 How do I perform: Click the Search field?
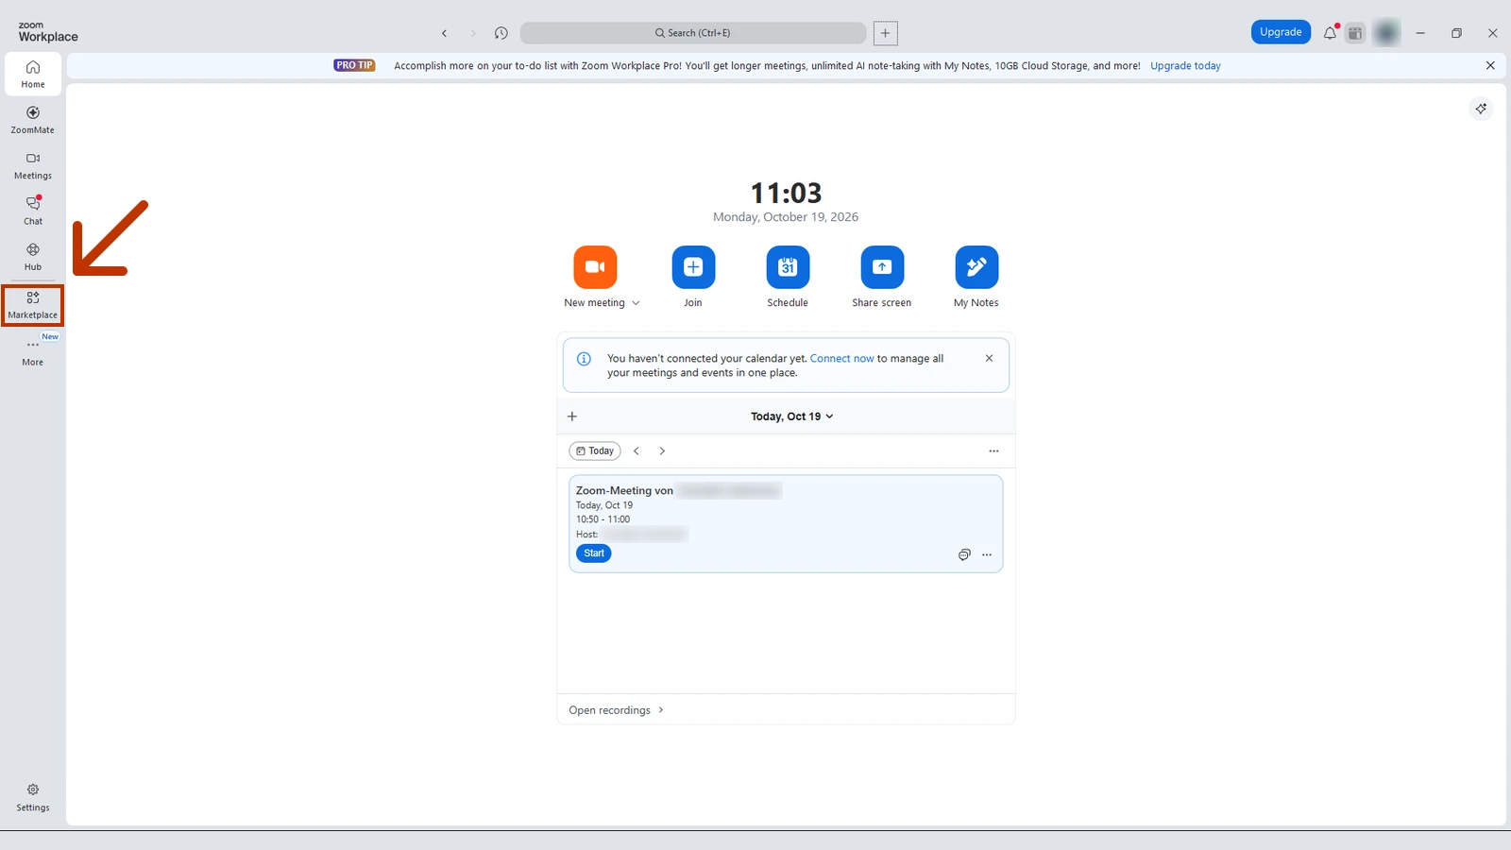pyautogui.click(x=693, y=33)
